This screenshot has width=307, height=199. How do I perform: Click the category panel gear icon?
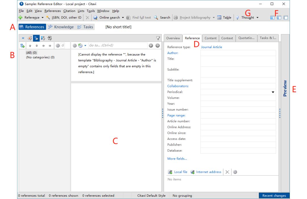point(57,46)
